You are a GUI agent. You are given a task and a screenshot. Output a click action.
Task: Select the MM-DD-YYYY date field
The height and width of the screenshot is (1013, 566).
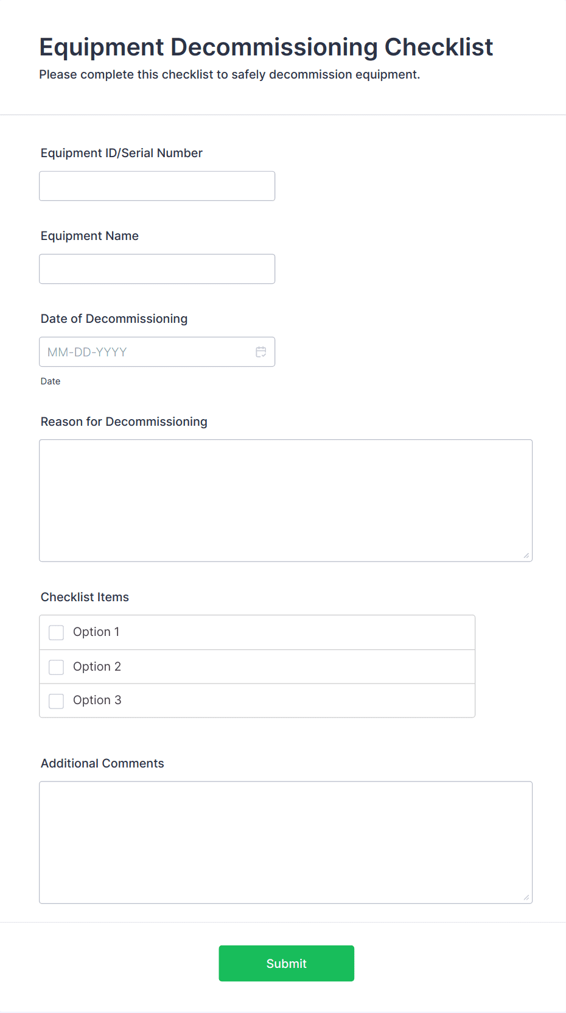tap(146, 352)
